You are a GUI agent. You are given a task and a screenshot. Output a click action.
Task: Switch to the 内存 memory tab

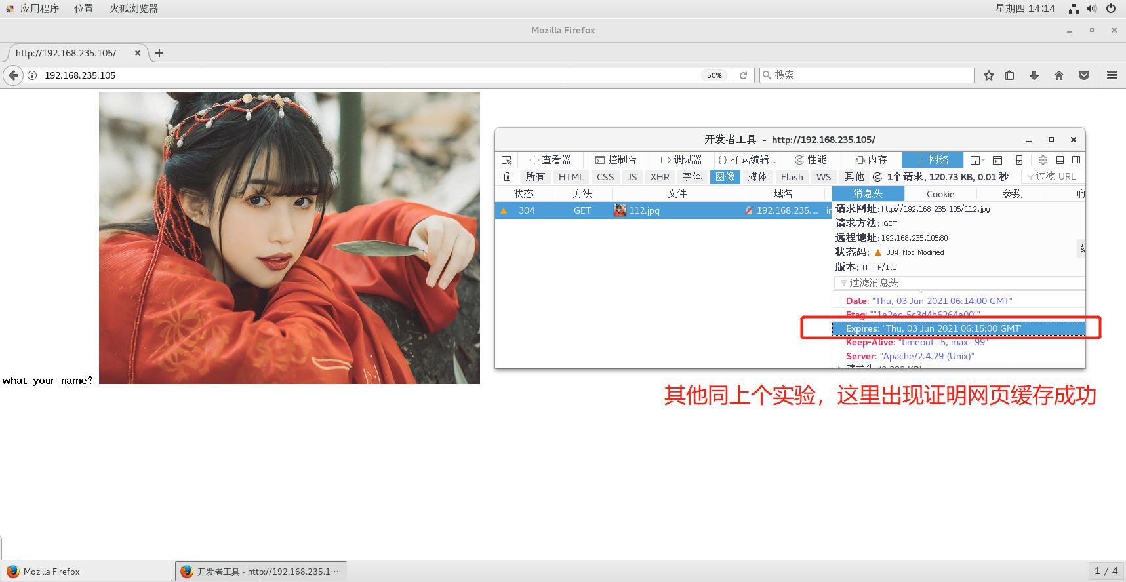[x=872, y=160]
